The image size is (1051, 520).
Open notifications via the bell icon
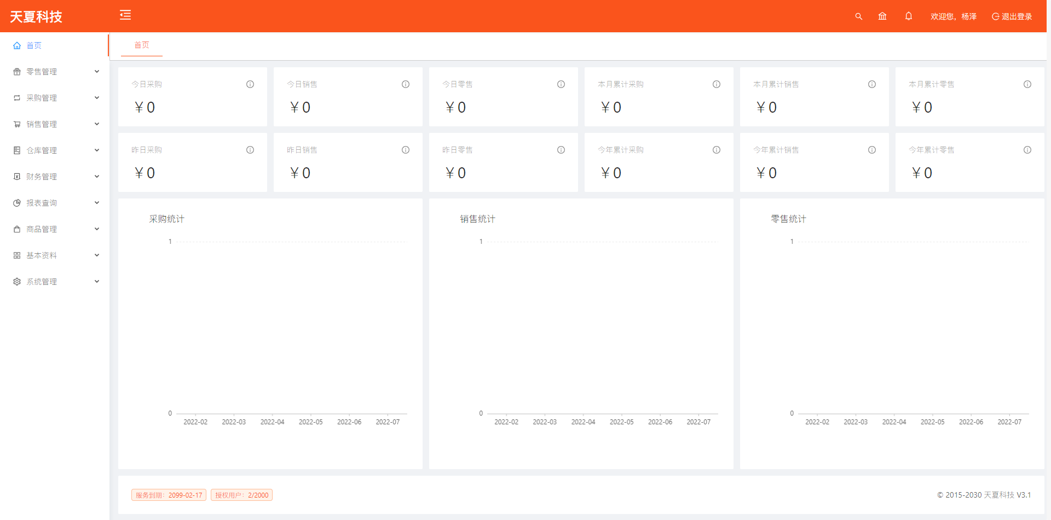pyautogui.click(x=909, y=16)
